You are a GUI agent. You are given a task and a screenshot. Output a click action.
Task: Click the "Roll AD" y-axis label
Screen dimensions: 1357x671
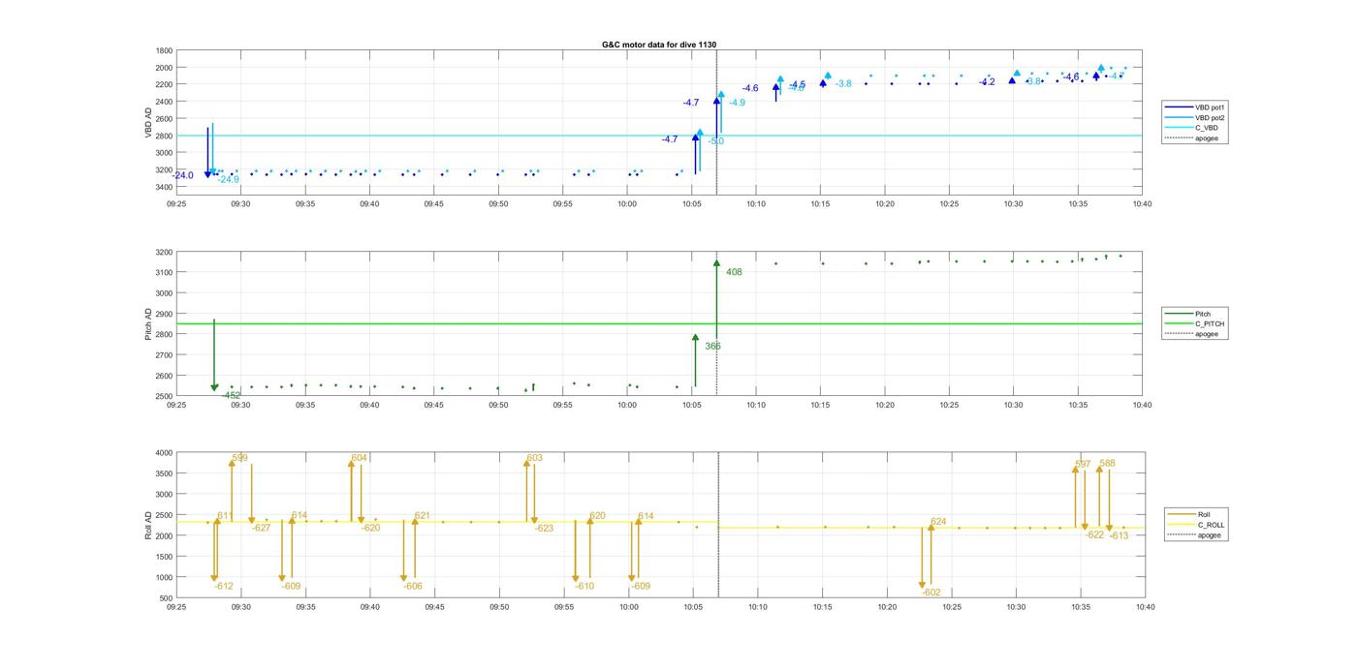[148, 526]
